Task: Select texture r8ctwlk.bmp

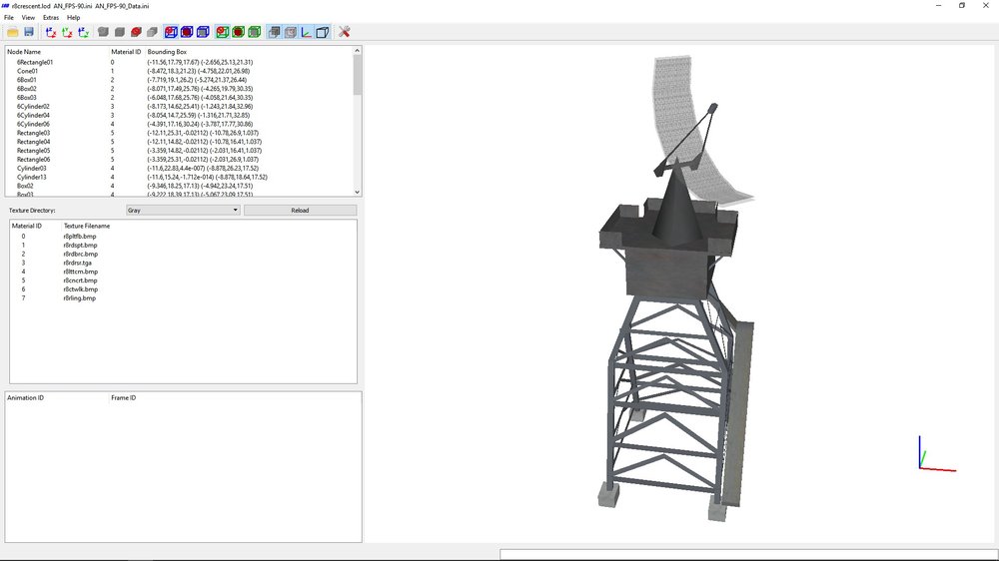Action: click(80, 289)
